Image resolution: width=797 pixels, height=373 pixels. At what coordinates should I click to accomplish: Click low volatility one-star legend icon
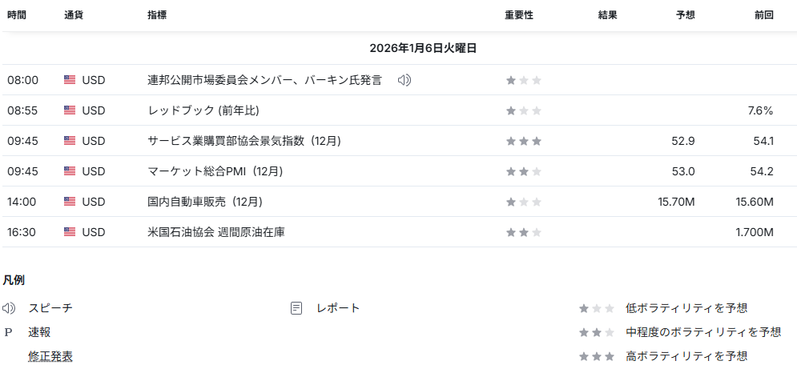[x=597, y=308]
